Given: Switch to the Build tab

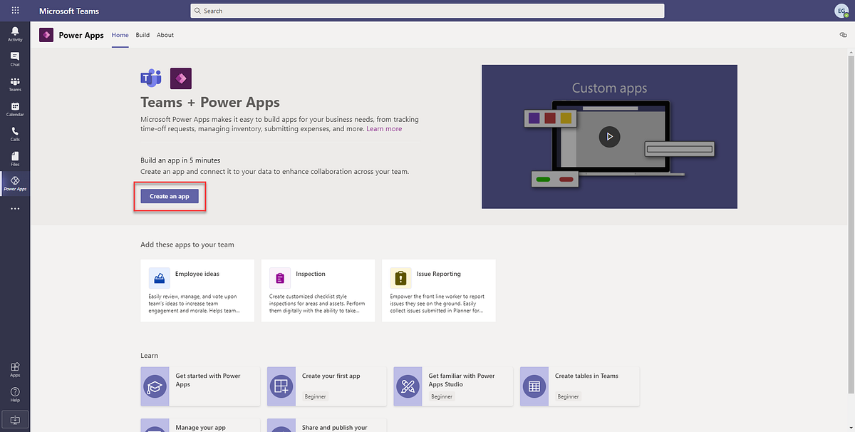Looking at the screenshot, I should [142, 35].
